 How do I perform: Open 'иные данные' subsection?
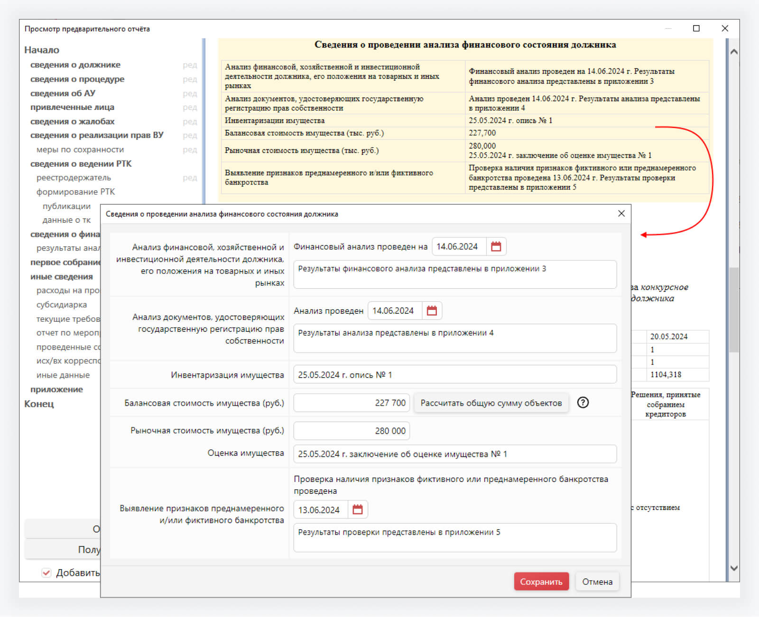coord(63,375)
